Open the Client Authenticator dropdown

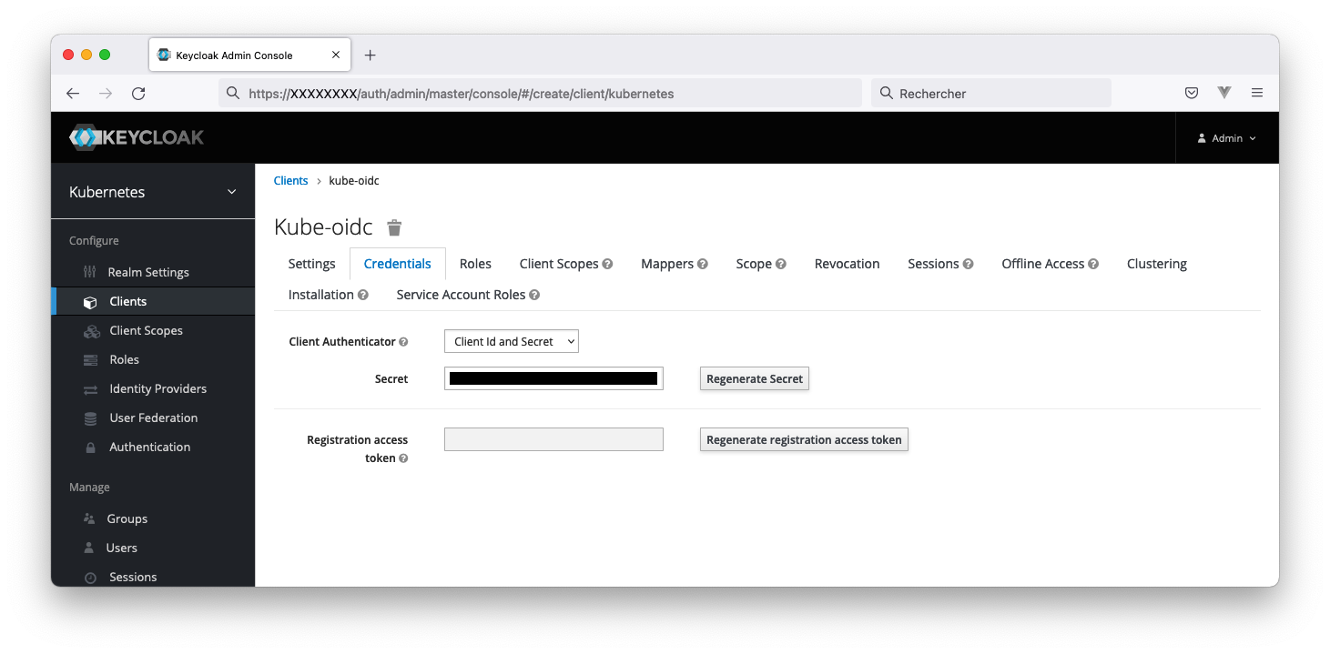tap(511, 342)
